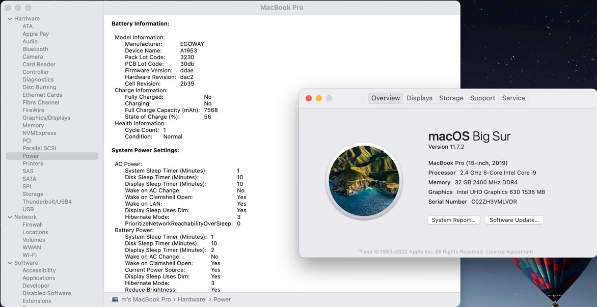The height and width of the screenshot is (307, 597).
Task: Collapse the Network section in sidebar
Action: 10,217
